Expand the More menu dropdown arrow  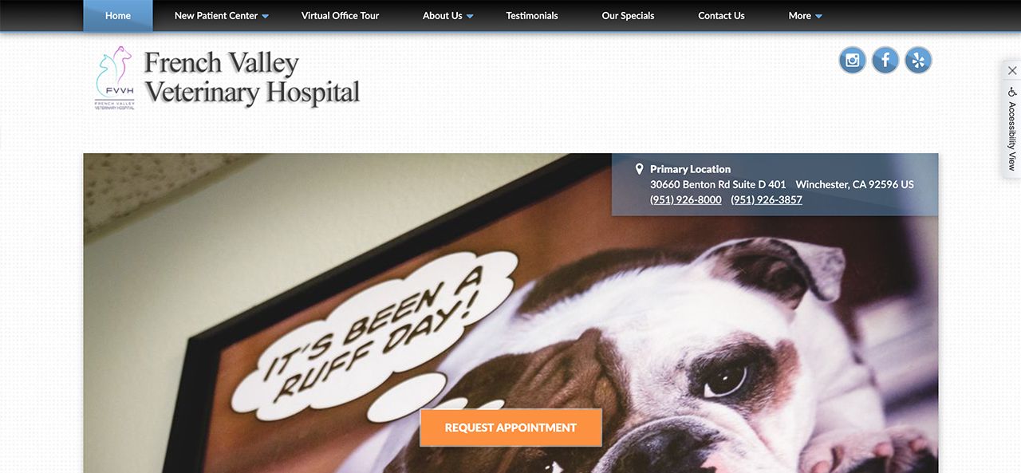coord(818,16)
